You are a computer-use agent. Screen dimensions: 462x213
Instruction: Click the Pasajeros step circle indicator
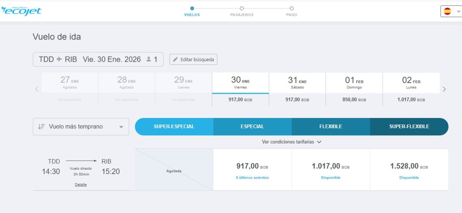tap(242, 8)
